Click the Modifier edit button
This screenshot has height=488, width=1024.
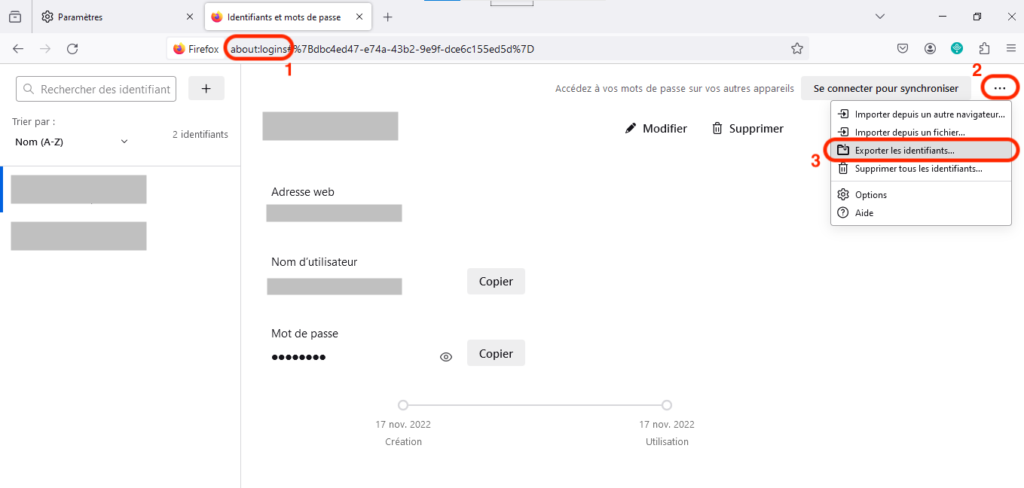tap(656, 129)
